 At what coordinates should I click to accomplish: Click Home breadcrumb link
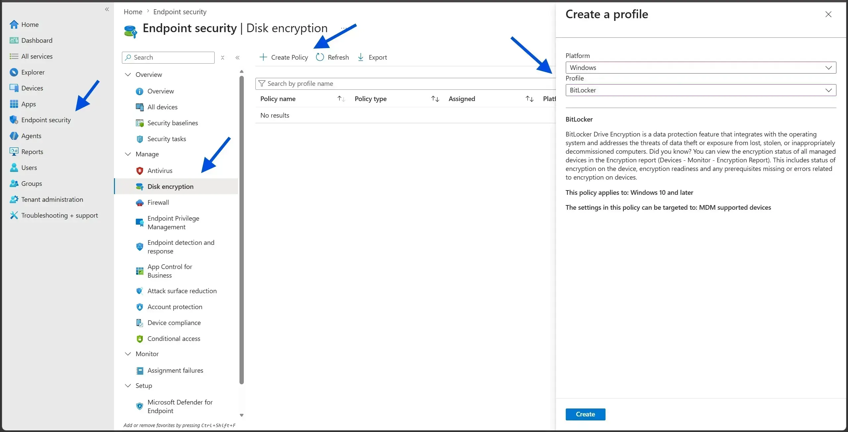[x=133, y=12]
